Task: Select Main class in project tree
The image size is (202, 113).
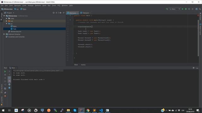Action: click(x=15, y=26)
